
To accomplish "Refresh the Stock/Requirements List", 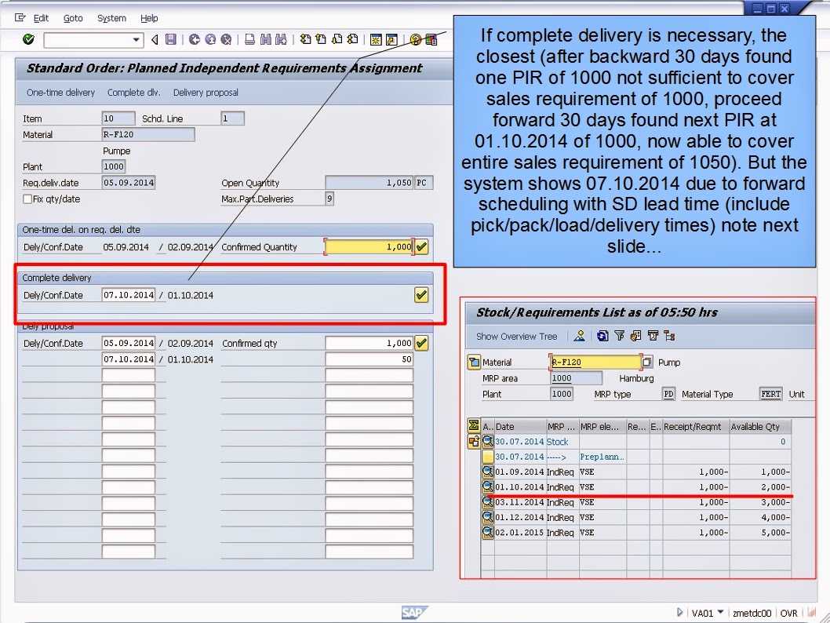I will coord(602,334).
